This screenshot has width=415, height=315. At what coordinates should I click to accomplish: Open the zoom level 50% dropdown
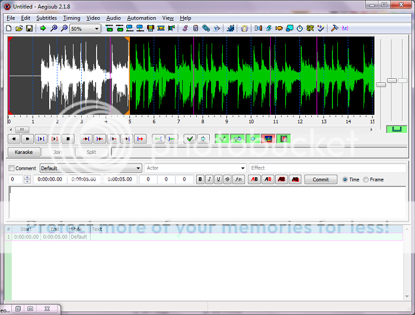[x=85, y=28]
